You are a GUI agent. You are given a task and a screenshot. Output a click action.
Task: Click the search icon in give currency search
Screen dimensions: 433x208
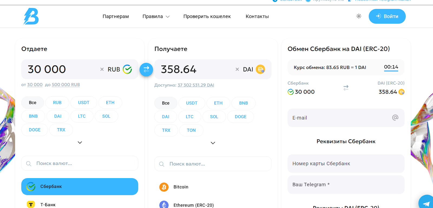click(28, 164)
